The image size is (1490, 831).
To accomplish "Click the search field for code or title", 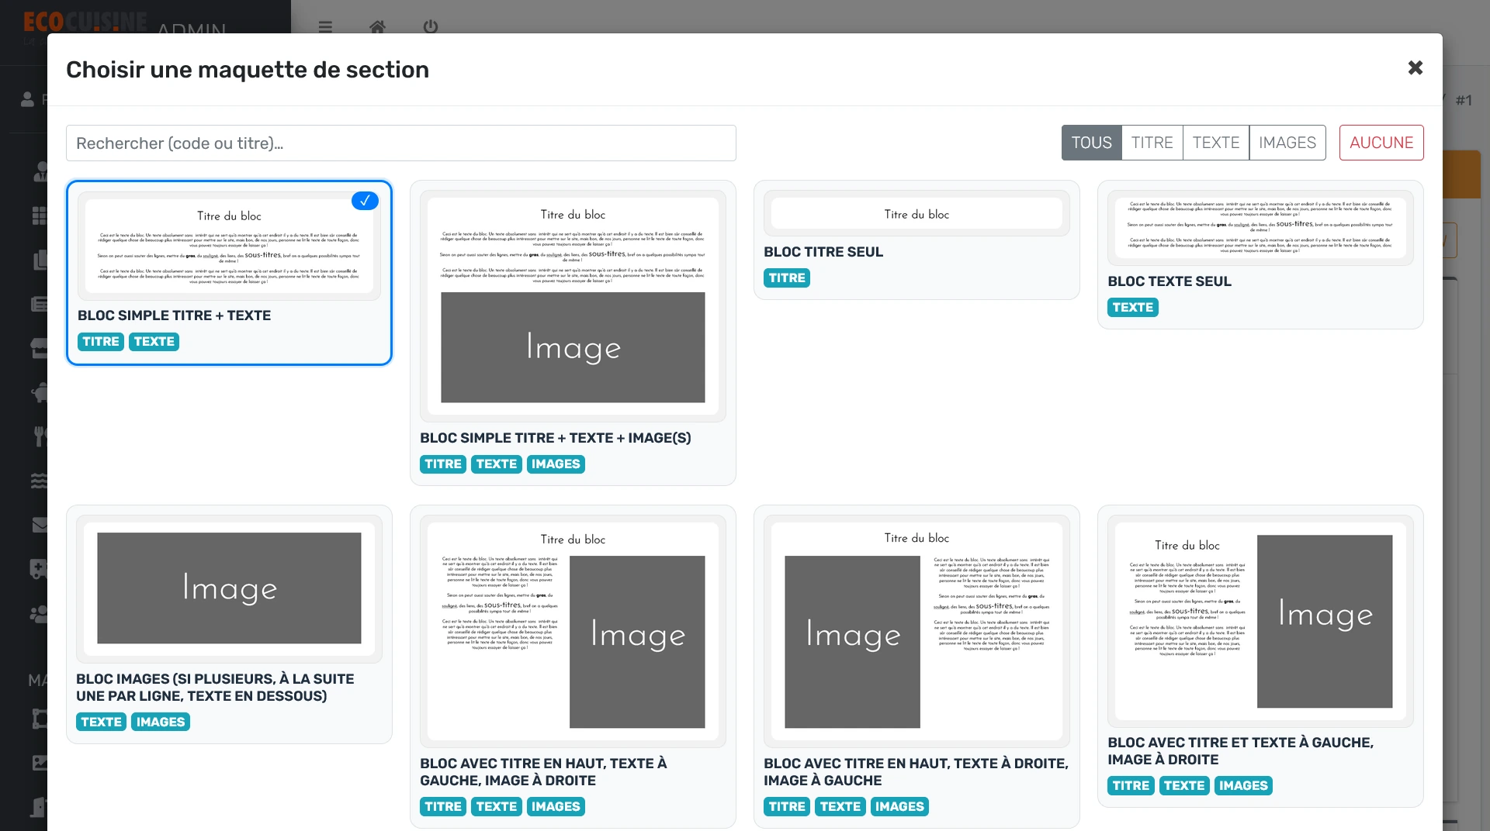I will pos(400,143).
